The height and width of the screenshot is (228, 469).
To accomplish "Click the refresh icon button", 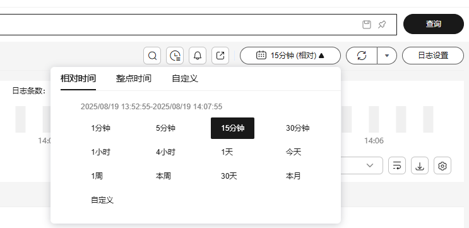I will pyautogui.click(x=362, y=56).
